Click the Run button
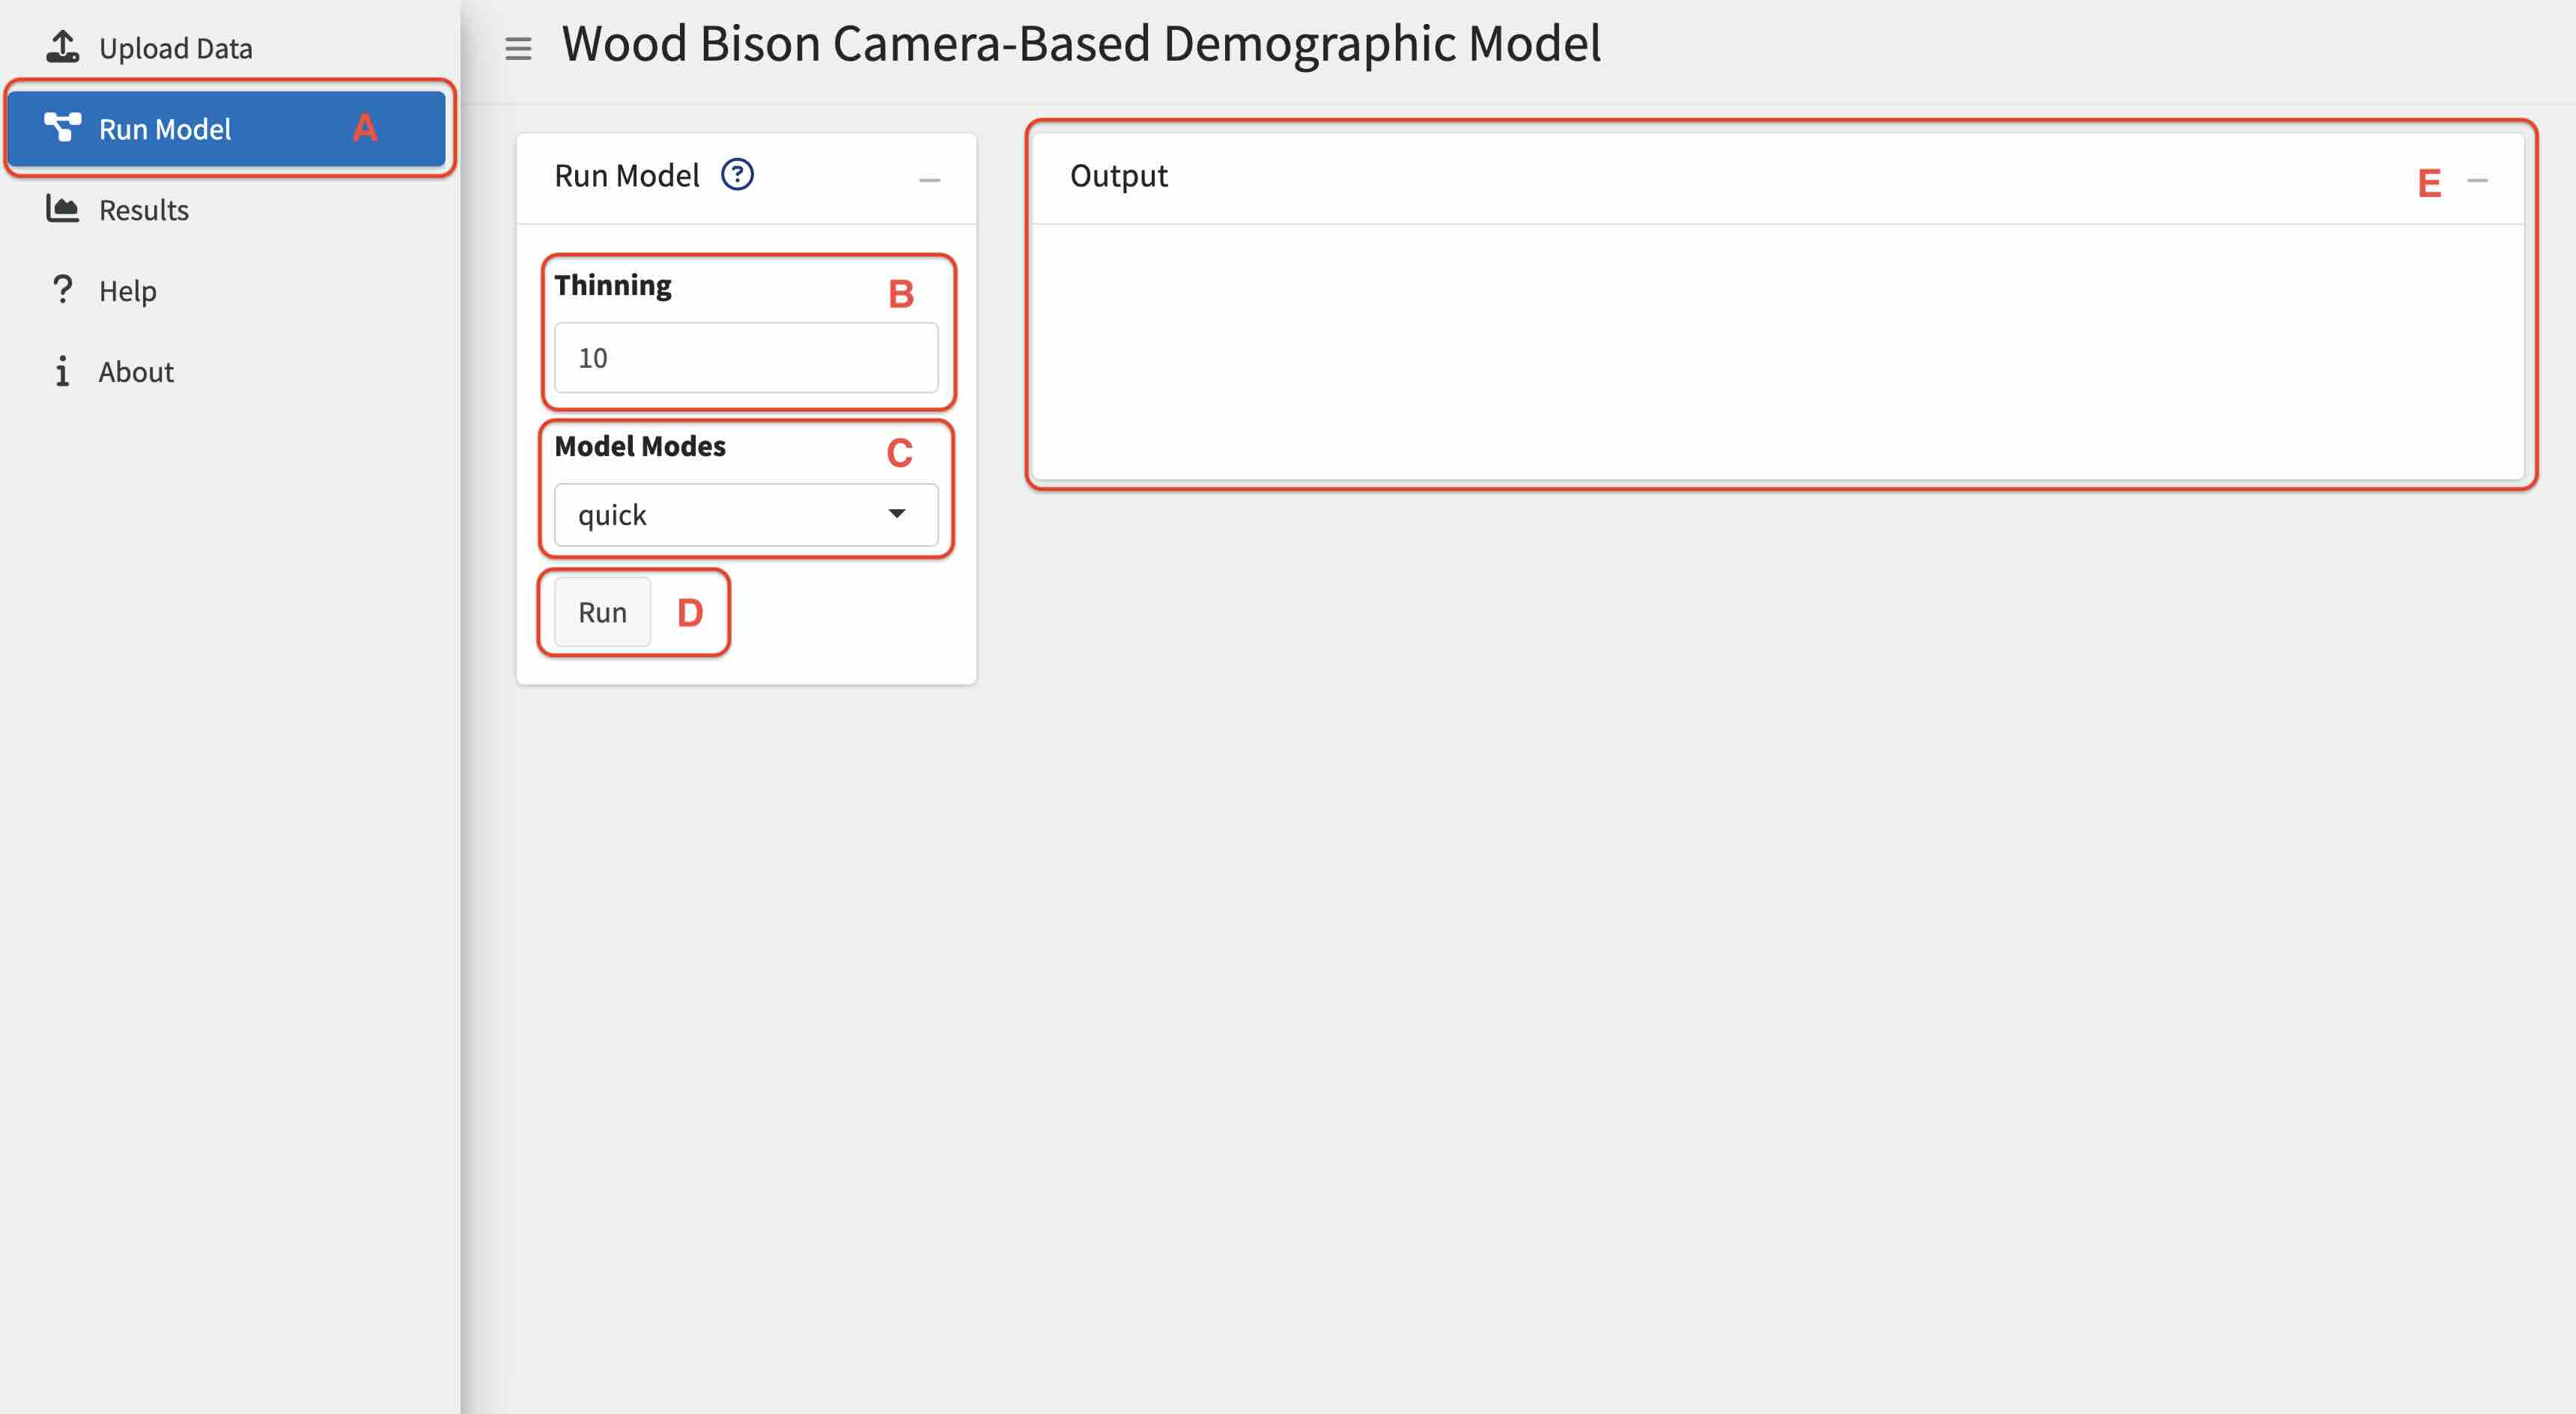 (x=602, y=612)
